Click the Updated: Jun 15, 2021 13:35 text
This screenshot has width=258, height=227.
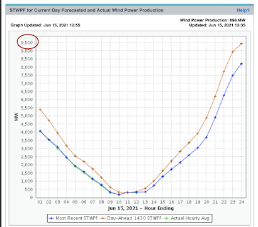point(217,25)
